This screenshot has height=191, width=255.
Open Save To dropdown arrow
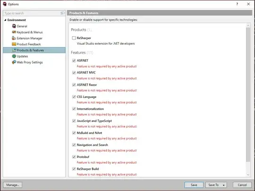point(224,185)
